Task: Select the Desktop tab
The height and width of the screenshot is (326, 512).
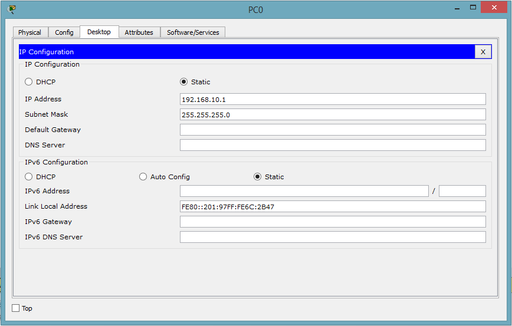Action: [99, 32]
